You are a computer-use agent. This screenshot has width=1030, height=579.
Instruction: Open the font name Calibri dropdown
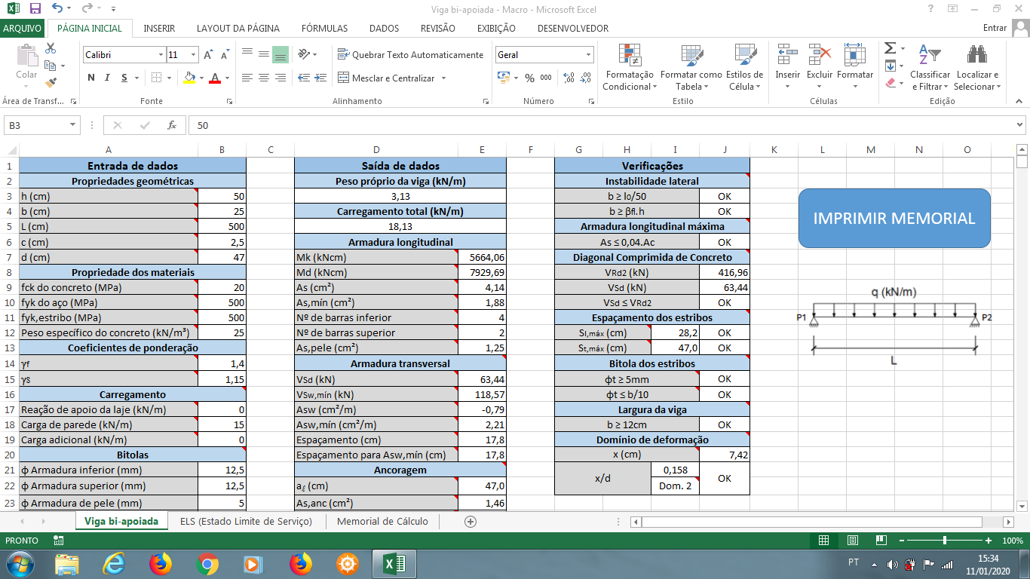[161, 55]
